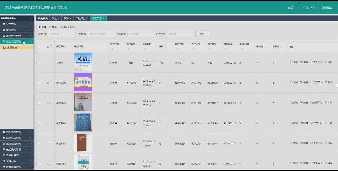Image resolution: width=338 pixels, height=171 pixels.
Task: Click the 新增 add button
Action: (42, 27)
